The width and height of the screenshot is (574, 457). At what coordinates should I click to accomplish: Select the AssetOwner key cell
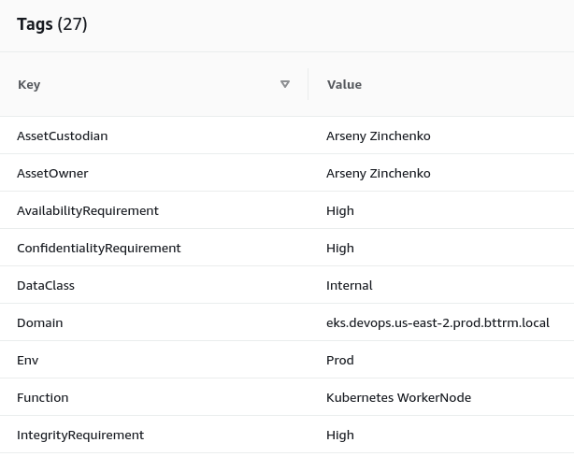click(52, 174)
